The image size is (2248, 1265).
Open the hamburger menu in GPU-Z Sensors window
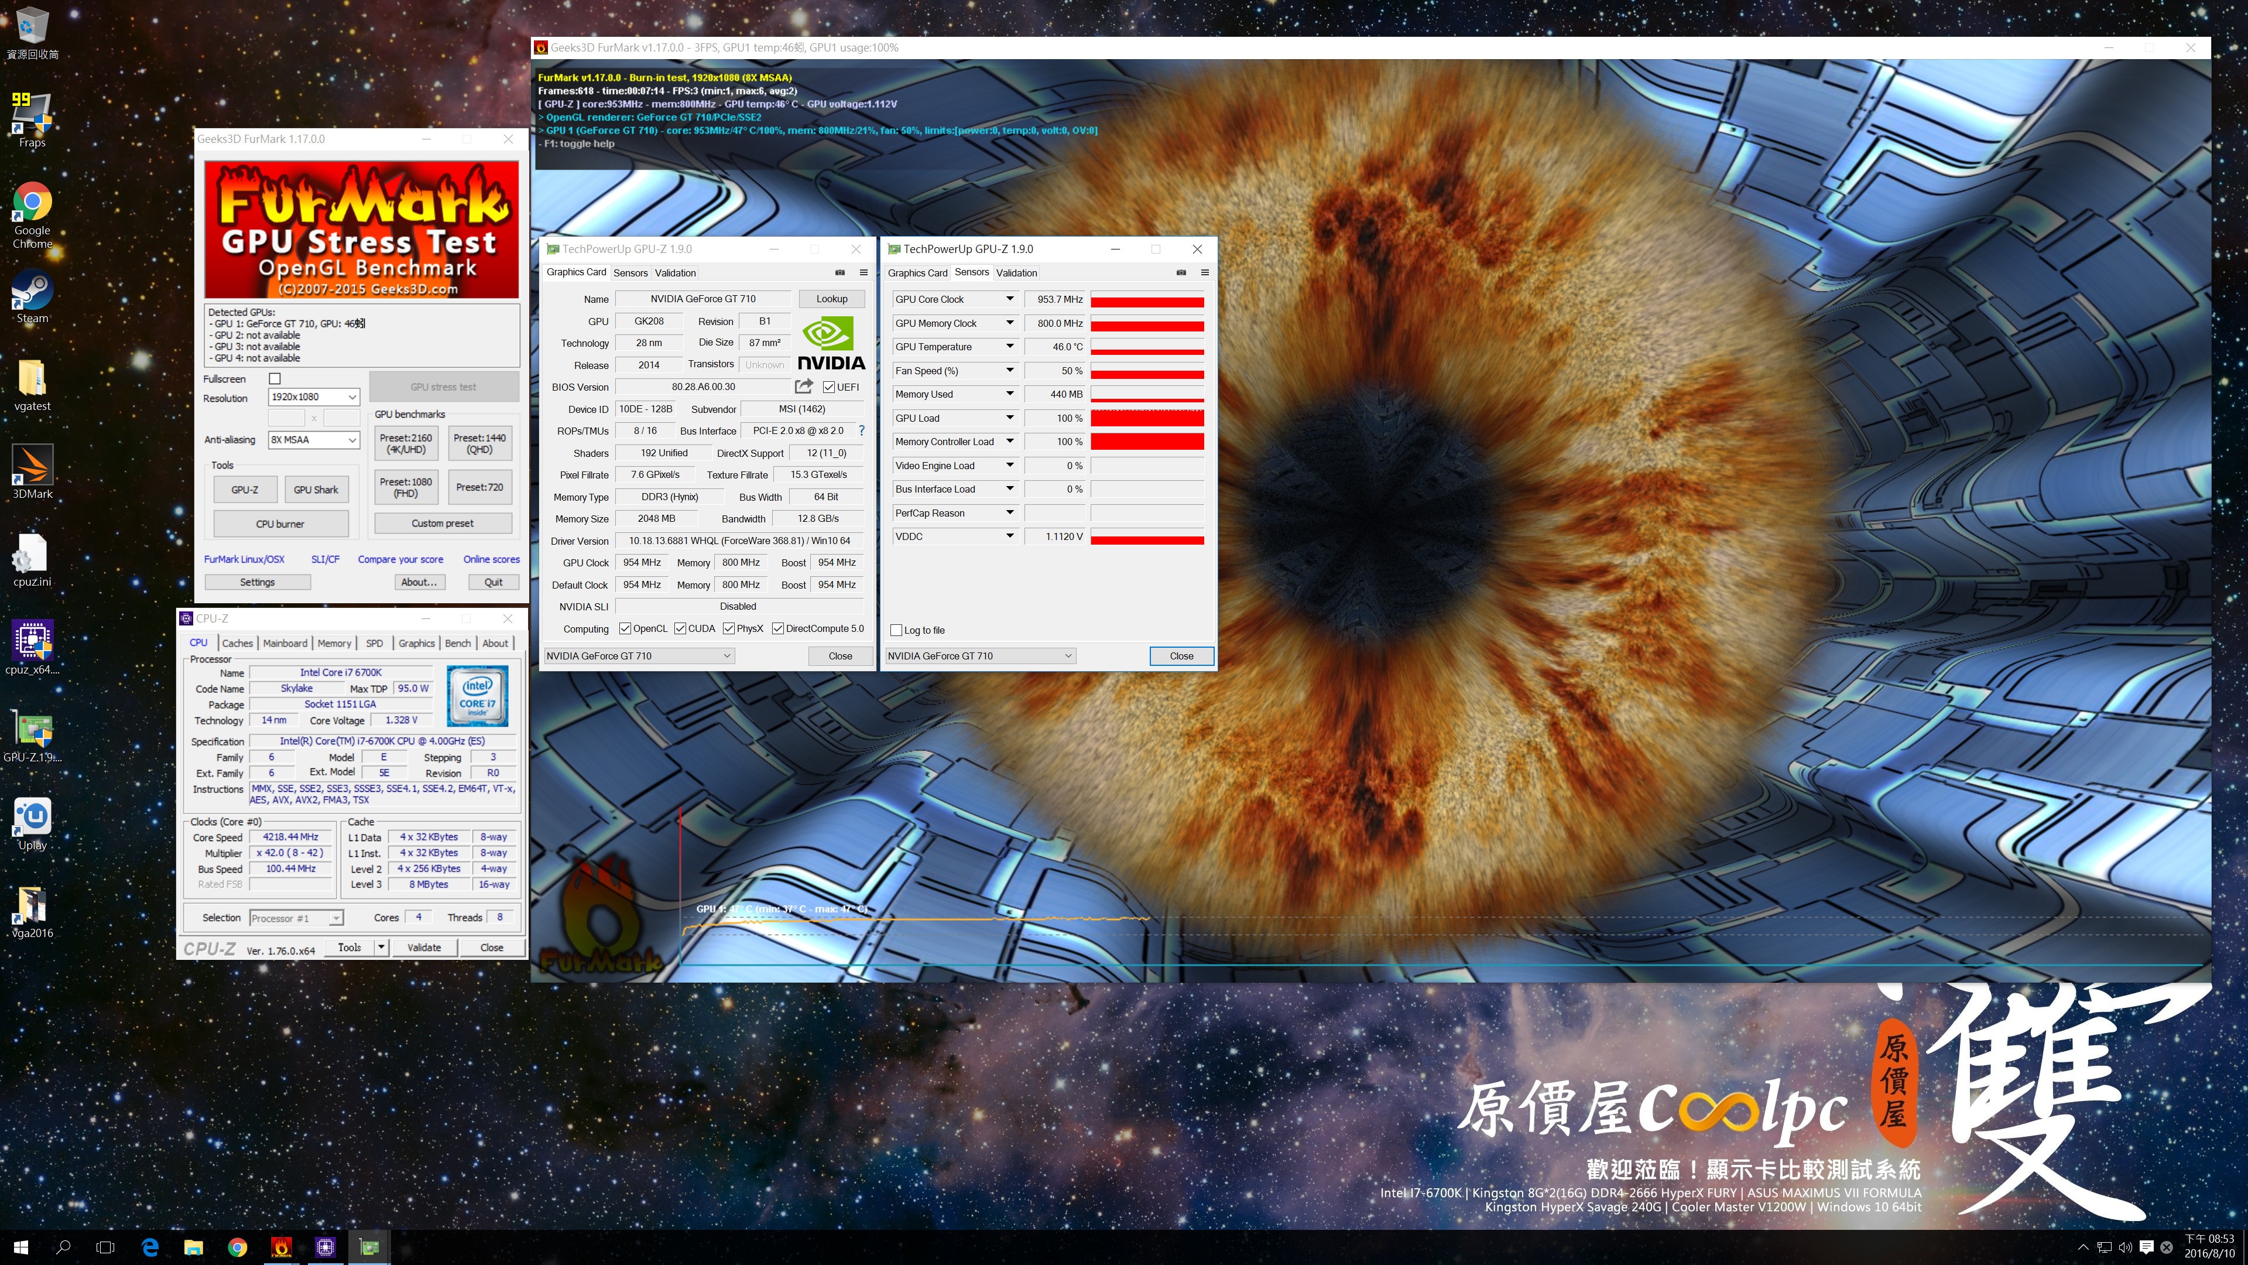tap(1204, 272)
